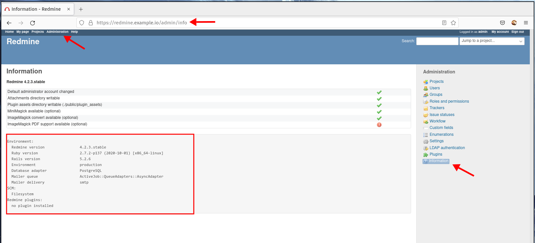Viewport: 535px width, 243px height.
Task: Click 'ImageMagick convert available (optional)' text
Action: [43, 118]
